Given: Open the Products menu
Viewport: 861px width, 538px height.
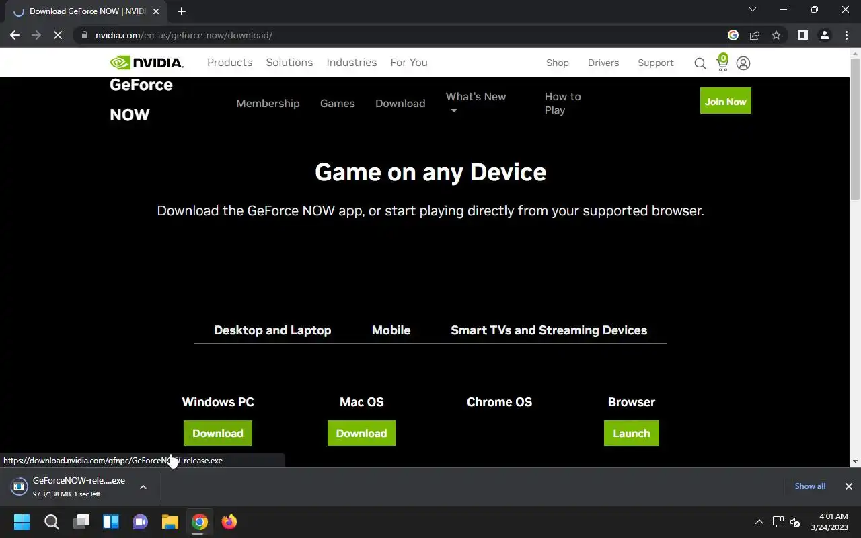Looking at the screenshot, I should pos(229,63).
